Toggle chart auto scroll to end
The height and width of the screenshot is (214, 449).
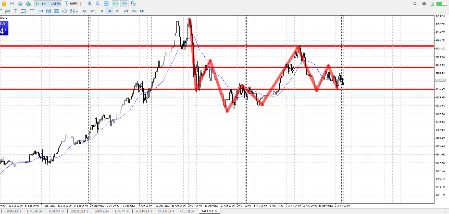coord(116,4)
